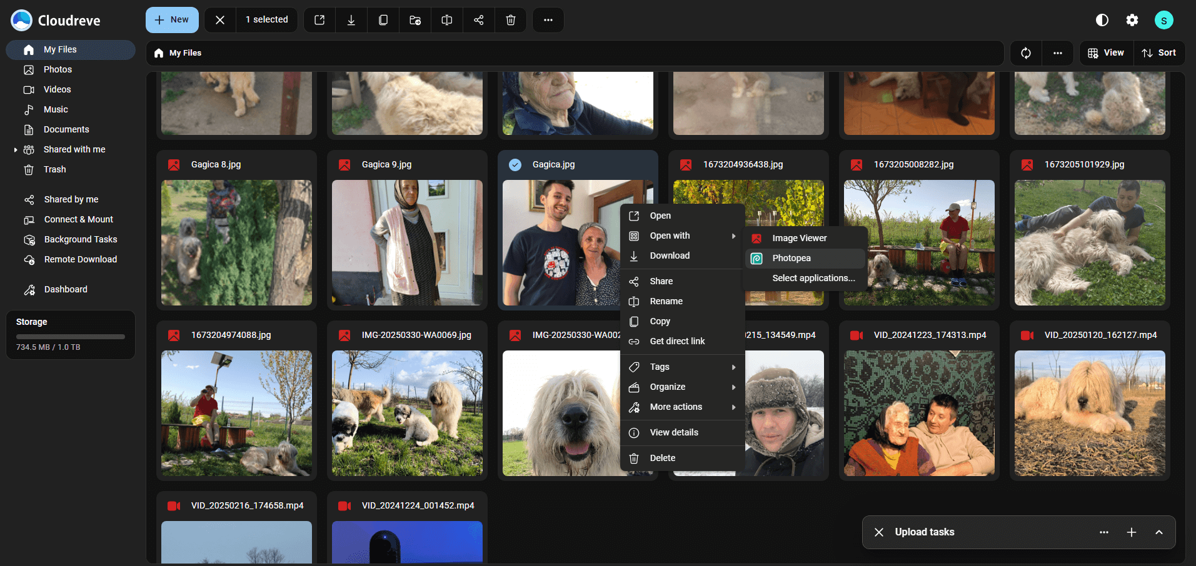The height and width of the screenshot is (566, 1196).
Task: Open the Sort options dropdown
Action: pos(1159,53)
